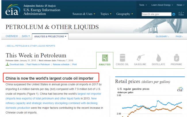This screenshot has width=187, height=117.
Task: Open the Analysis & Projections tab
Action: (50, 37)
